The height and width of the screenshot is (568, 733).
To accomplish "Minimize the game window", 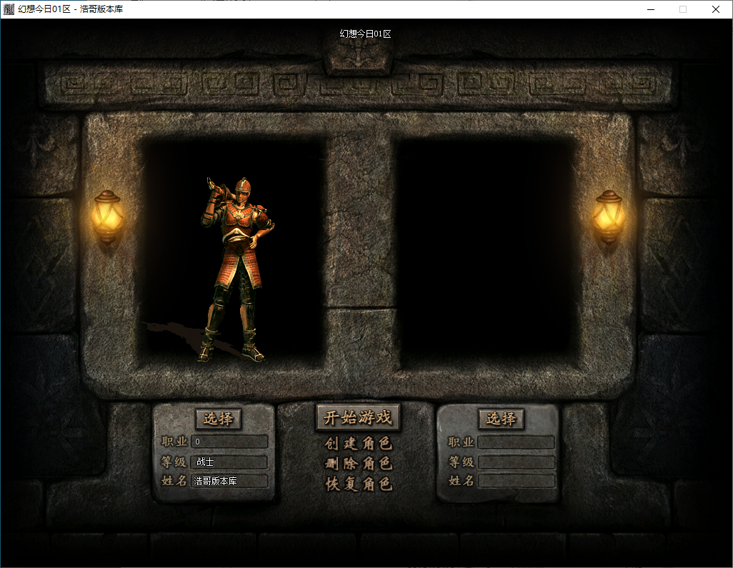I will [651, 9].
